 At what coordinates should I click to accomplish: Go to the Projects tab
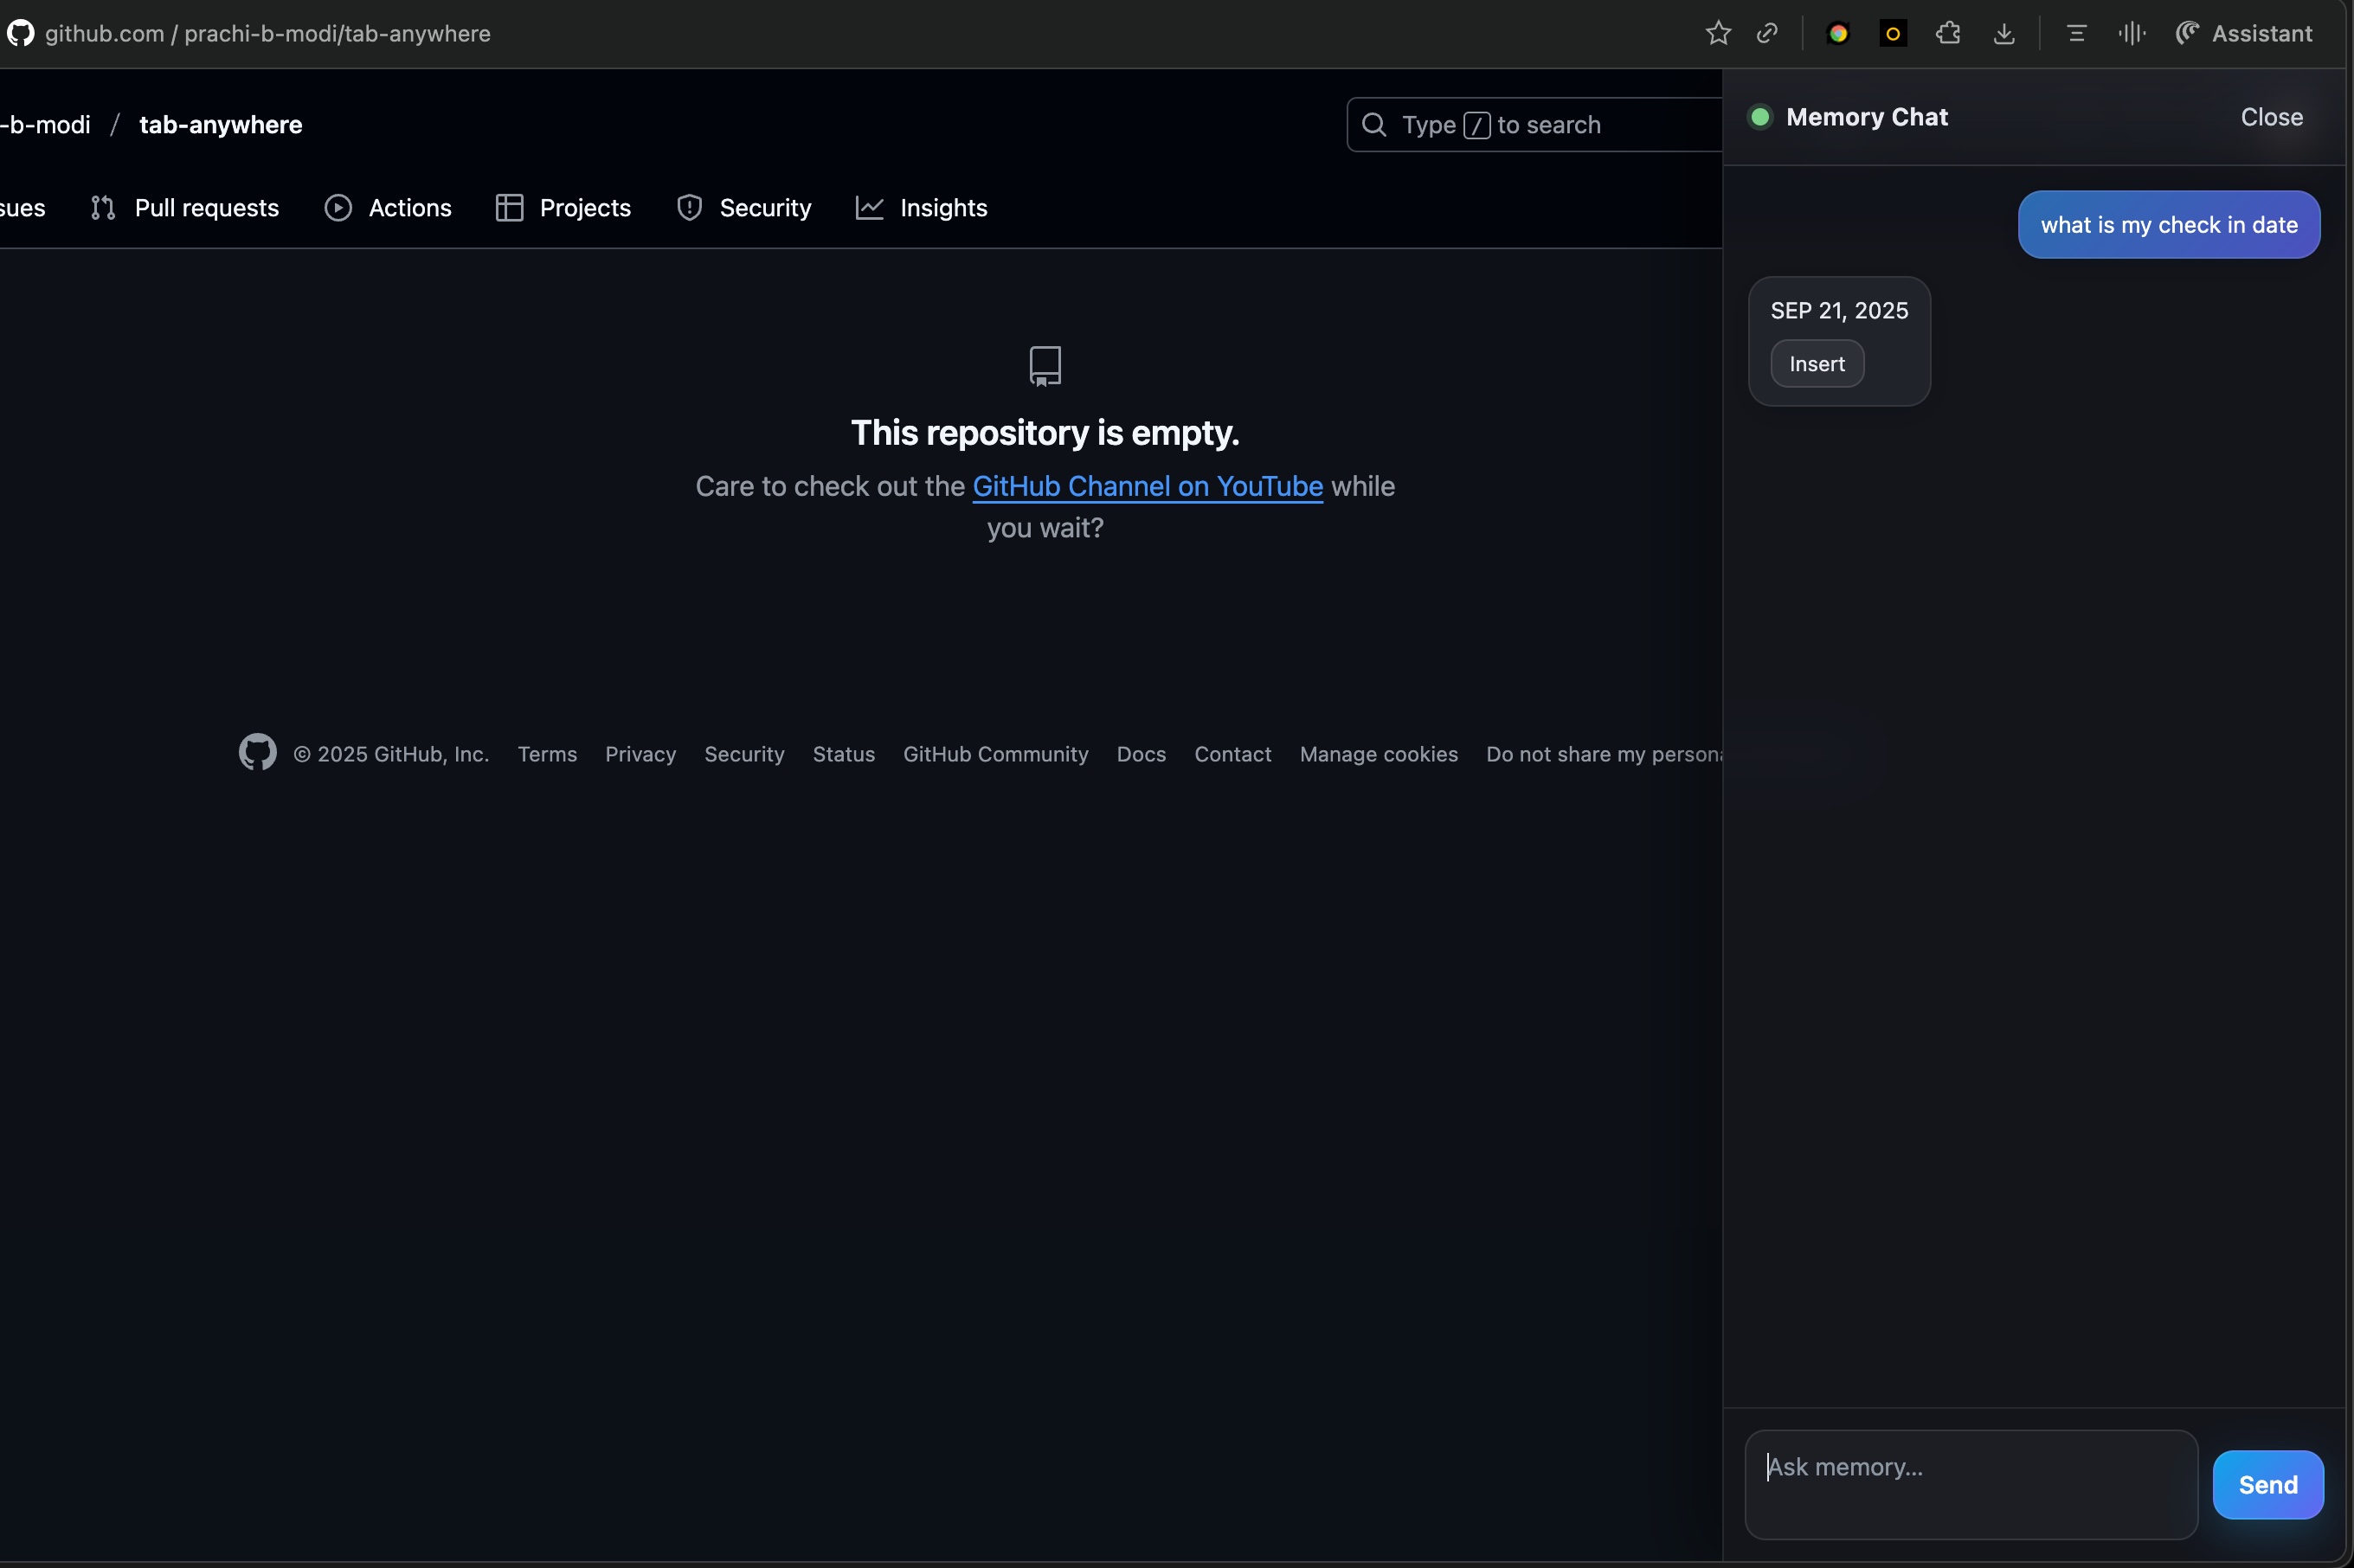click(563, 208)
